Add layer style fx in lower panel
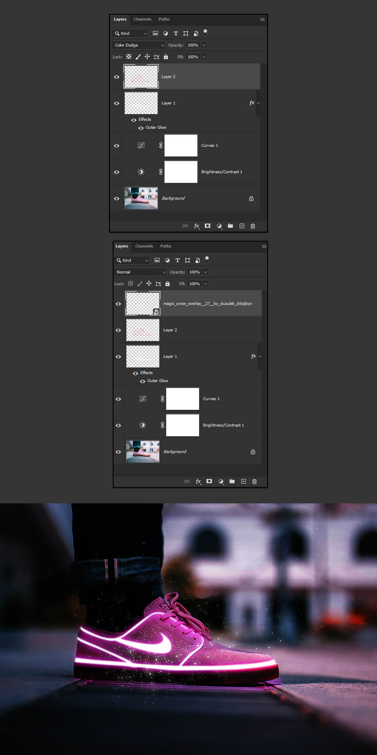This screenshot has width=377, height=755. pos(198,482)
